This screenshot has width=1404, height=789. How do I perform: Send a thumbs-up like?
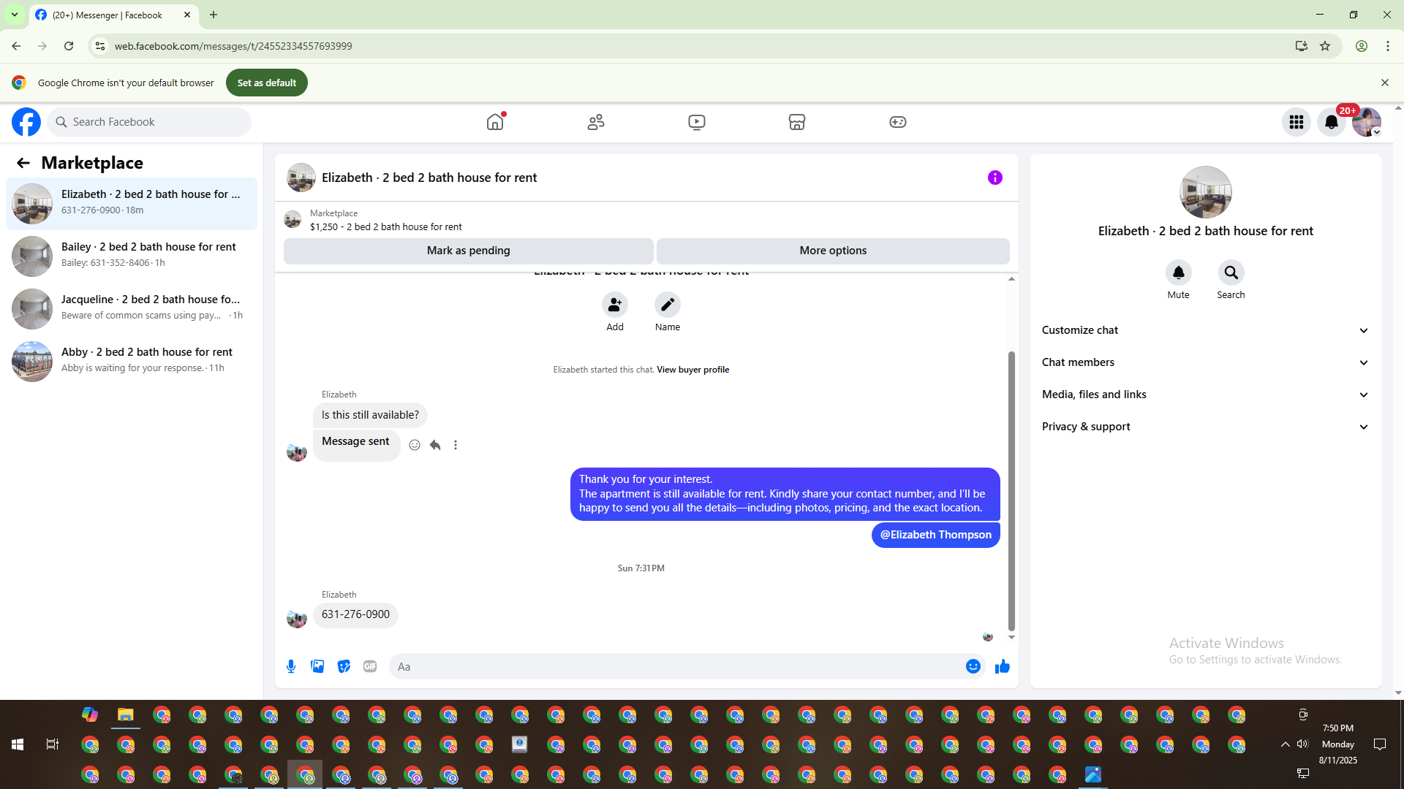1002,666
